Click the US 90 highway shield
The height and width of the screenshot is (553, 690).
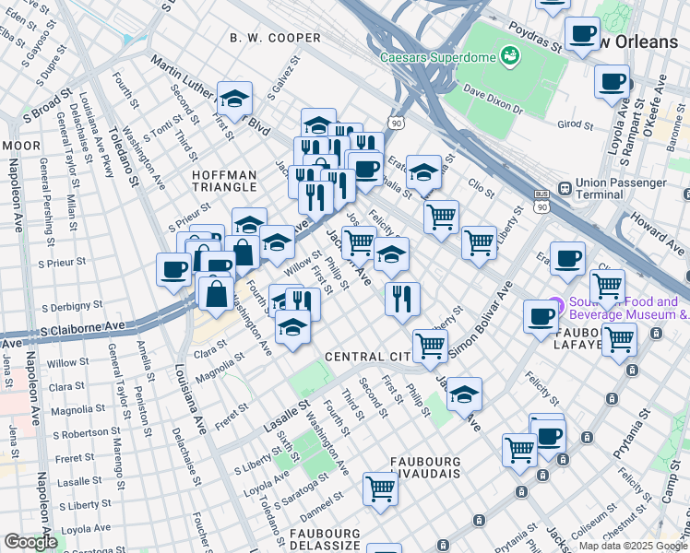point(396,123)
